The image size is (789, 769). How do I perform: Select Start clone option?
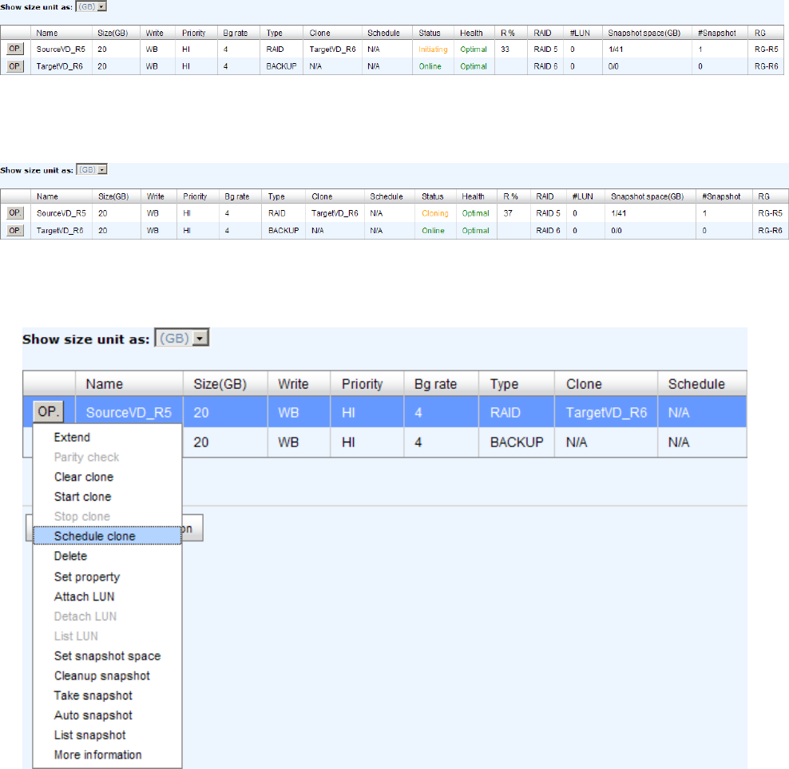[82, 497]
